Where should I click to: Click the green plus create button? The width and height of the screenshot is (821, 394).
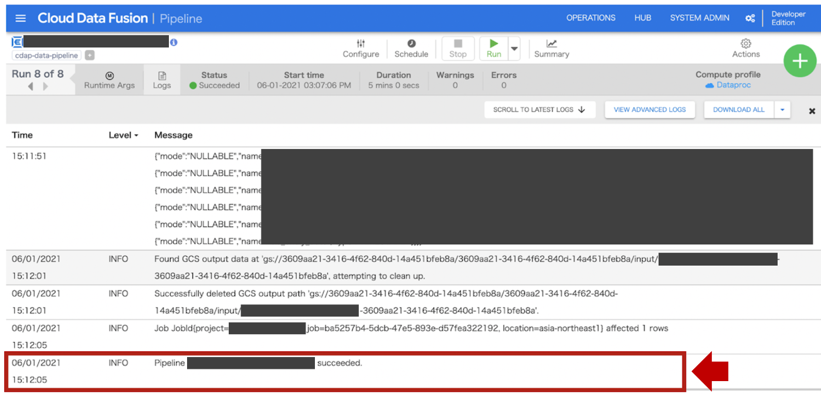pos(800,60)
